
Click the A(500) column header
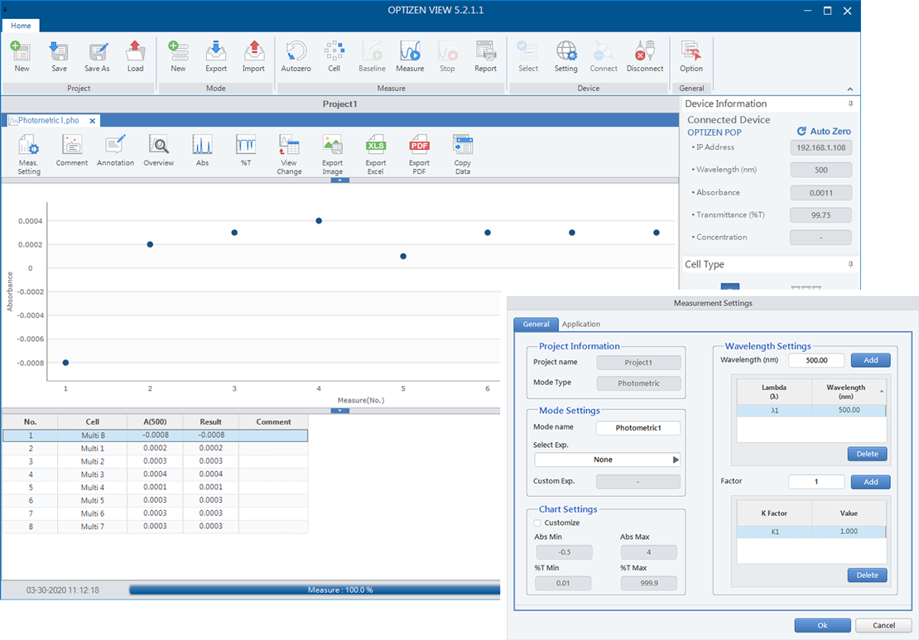click(x=155, y=422)
